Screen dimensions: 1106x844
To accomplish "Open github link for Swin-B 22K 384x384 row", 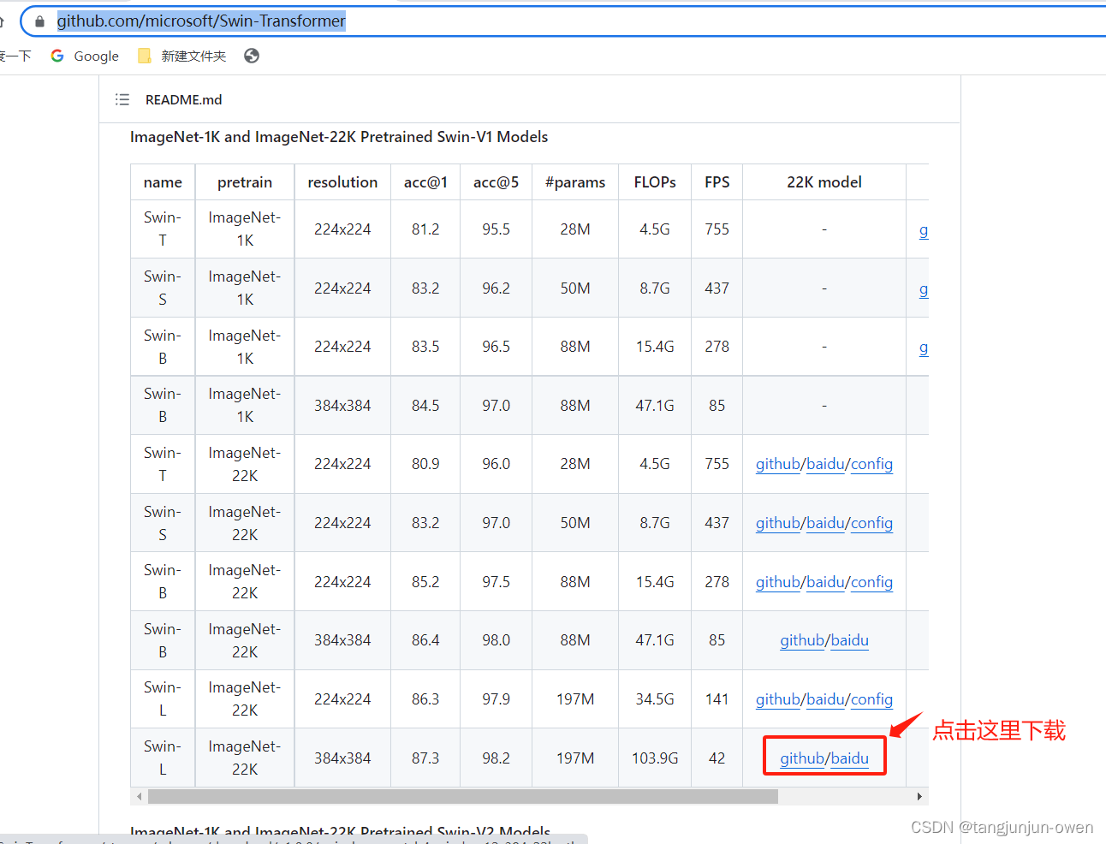I will point(802,640).
